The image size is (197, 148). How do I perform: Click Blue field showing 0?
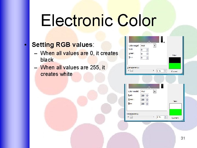(143, 58)
